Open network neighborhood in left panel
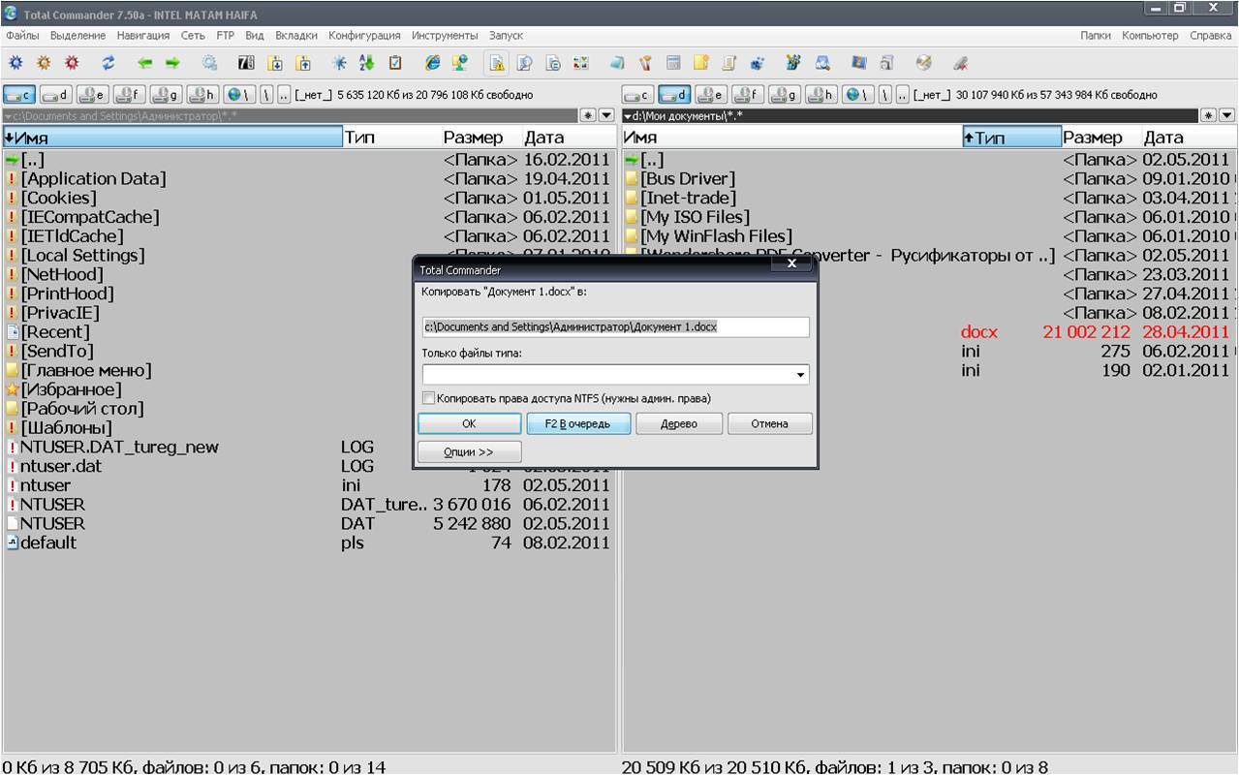The height and width of the screenshot is (775, 1239). (x=238, y=95)
